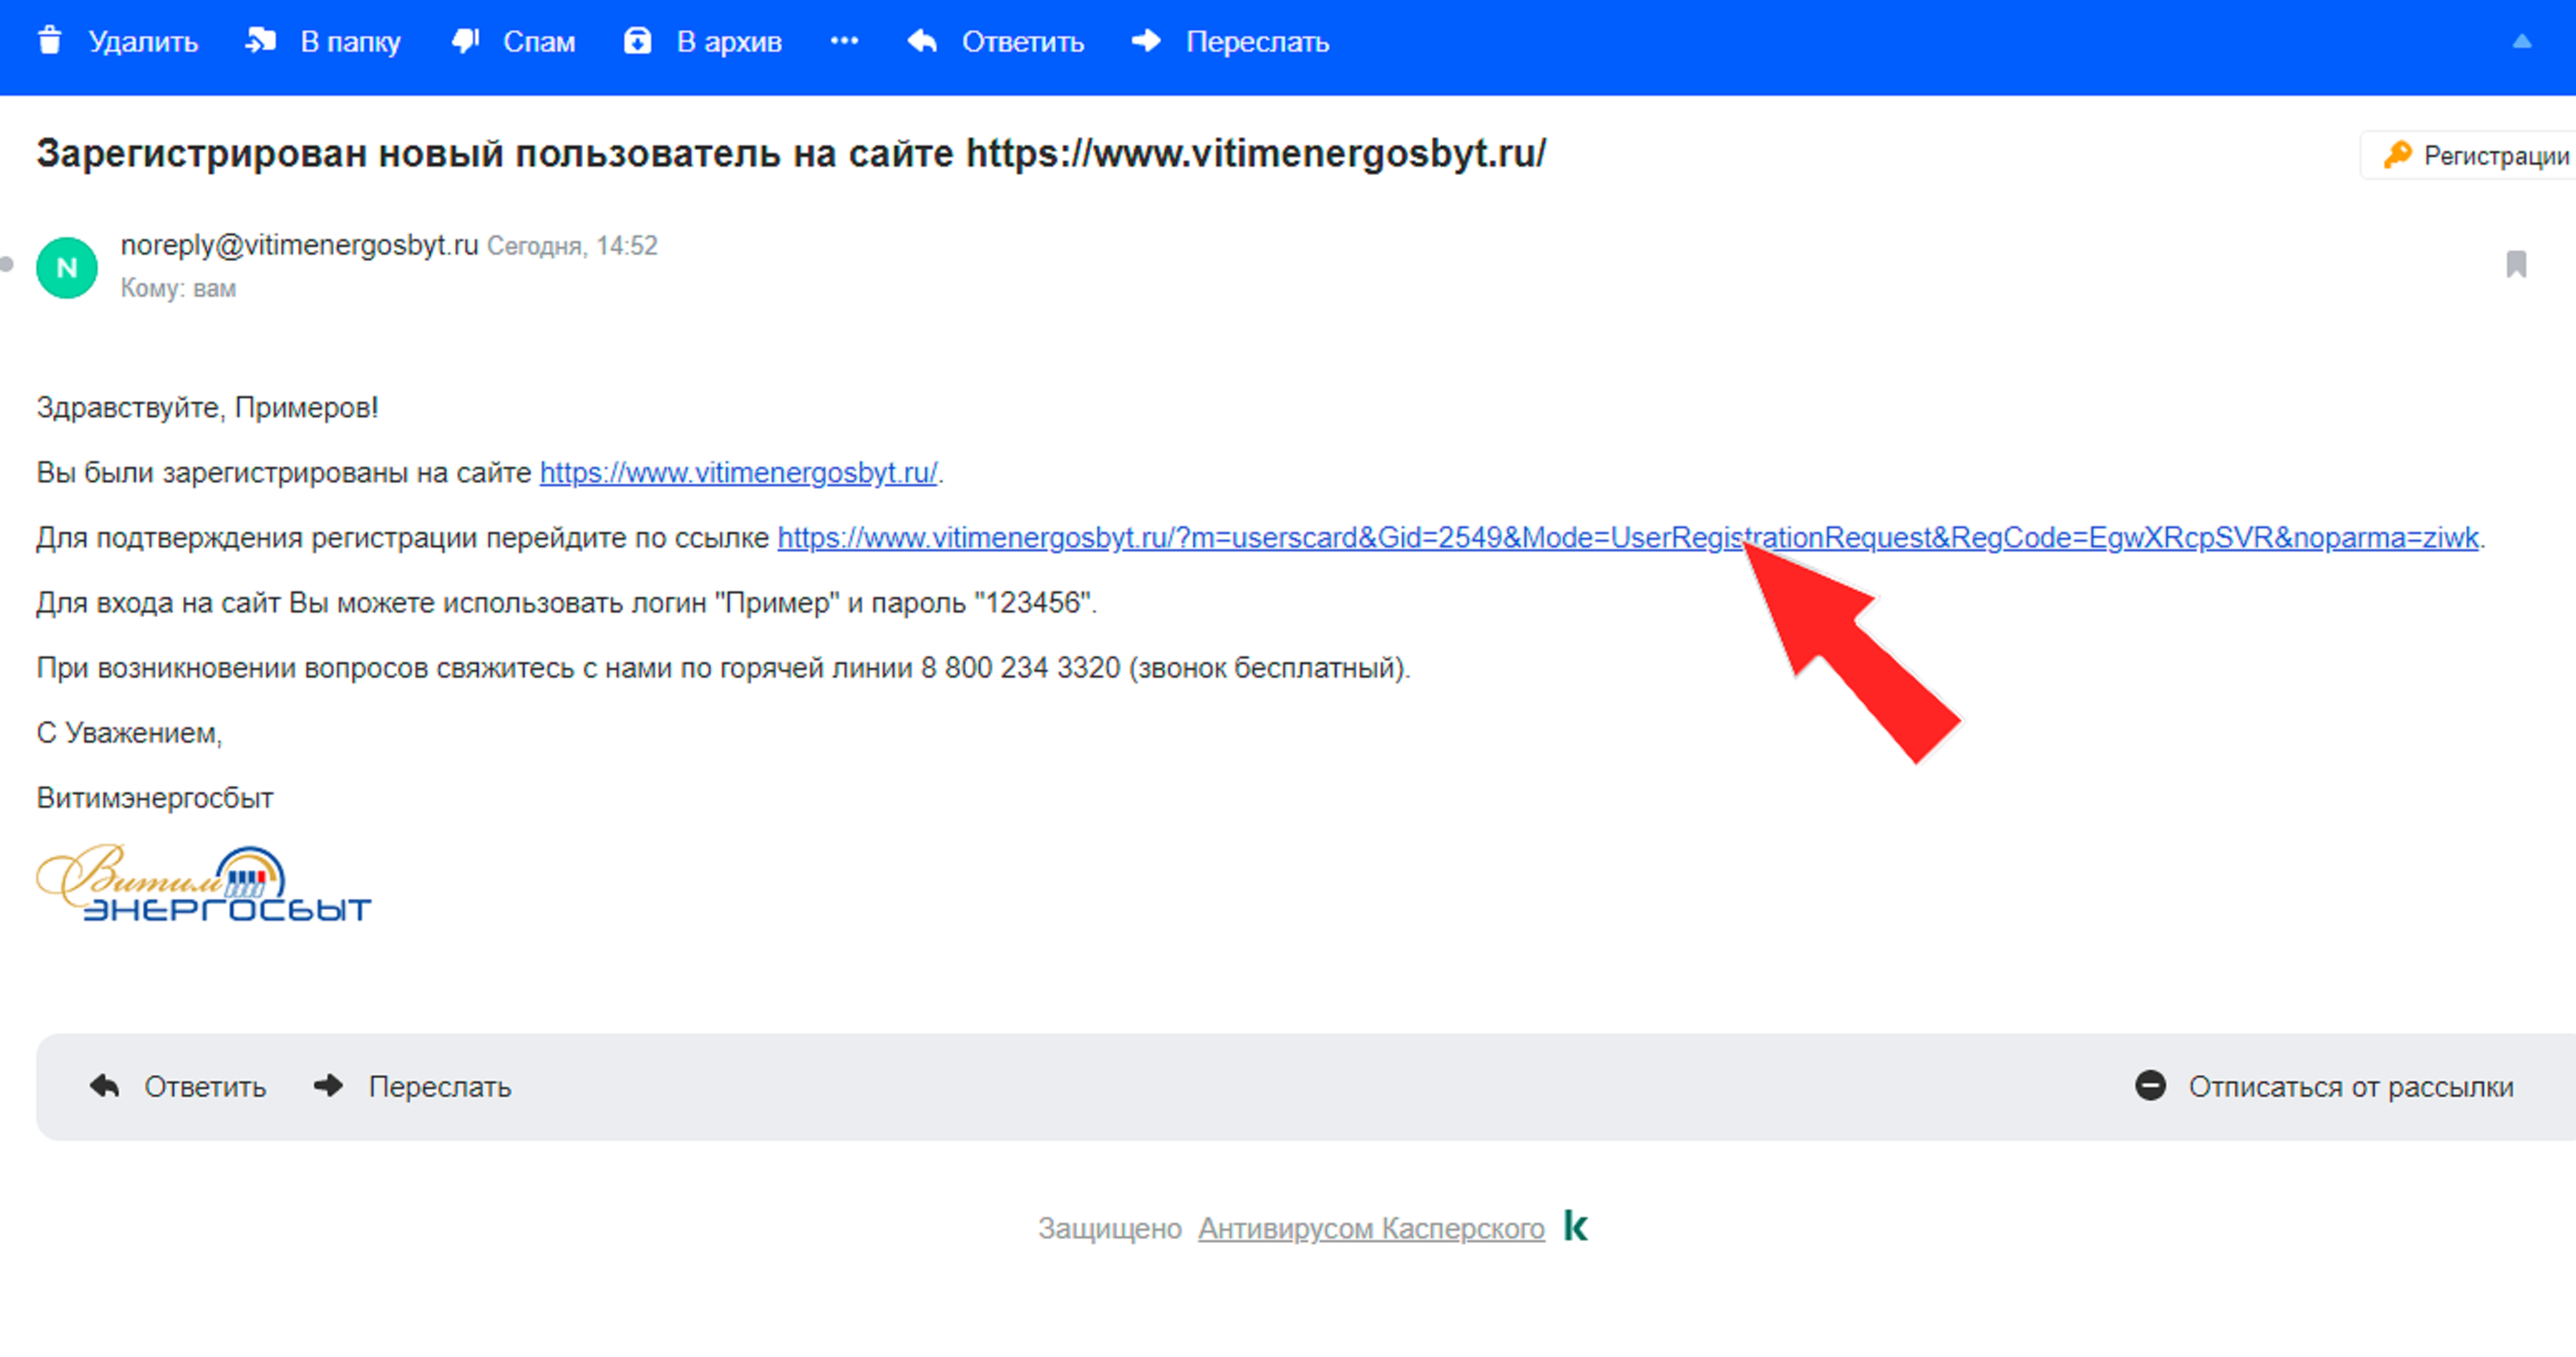Send message В архив

coord(729,42)
